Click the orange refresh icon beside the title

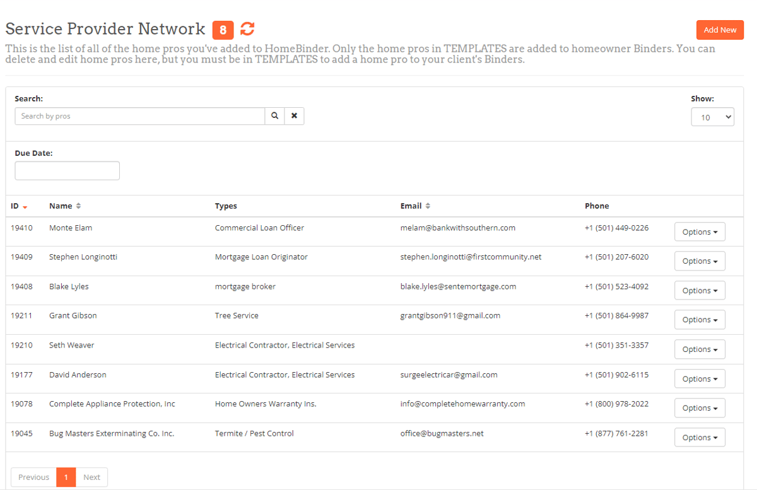tap(247, 29)
